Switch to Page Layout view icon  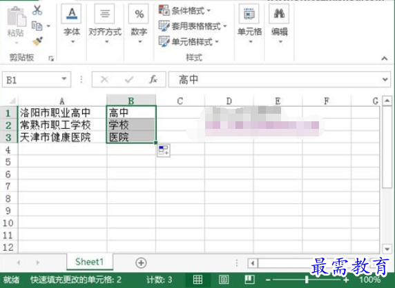click(224, 280)
